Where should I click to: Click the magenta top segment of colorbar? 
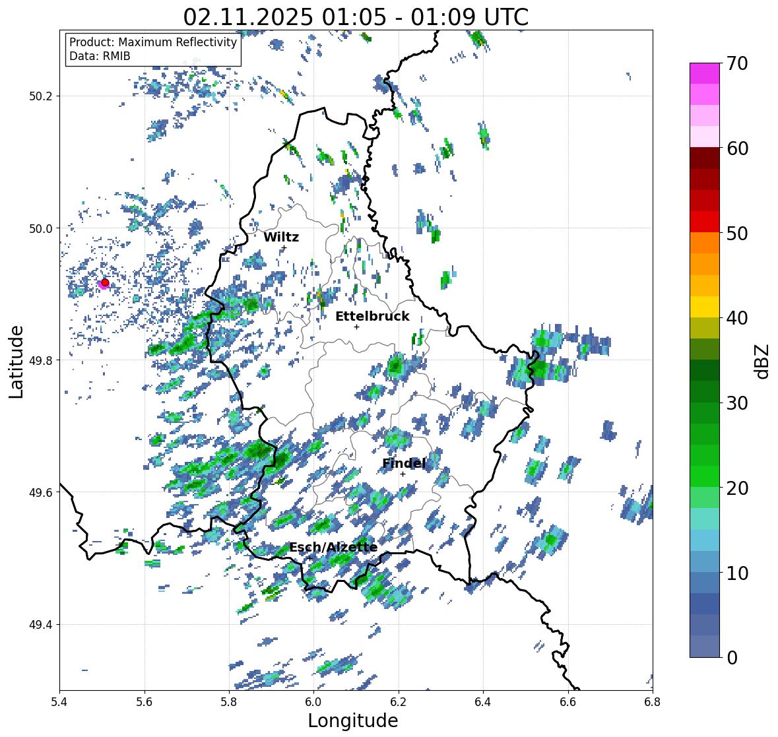705,73
